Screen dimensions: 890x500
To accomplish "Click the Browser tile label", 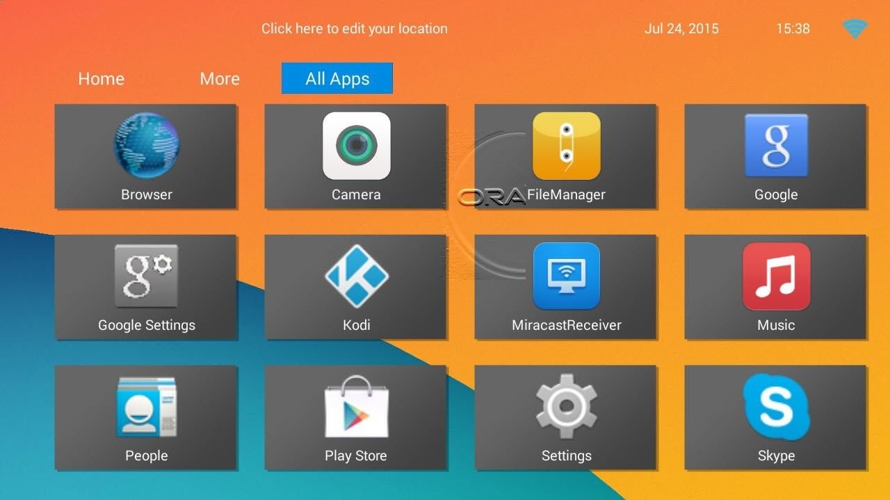I will [147, 194].
